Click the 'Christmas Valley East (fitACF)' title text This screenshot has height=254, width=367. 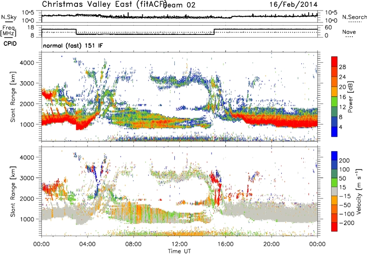tap(105, 5)
